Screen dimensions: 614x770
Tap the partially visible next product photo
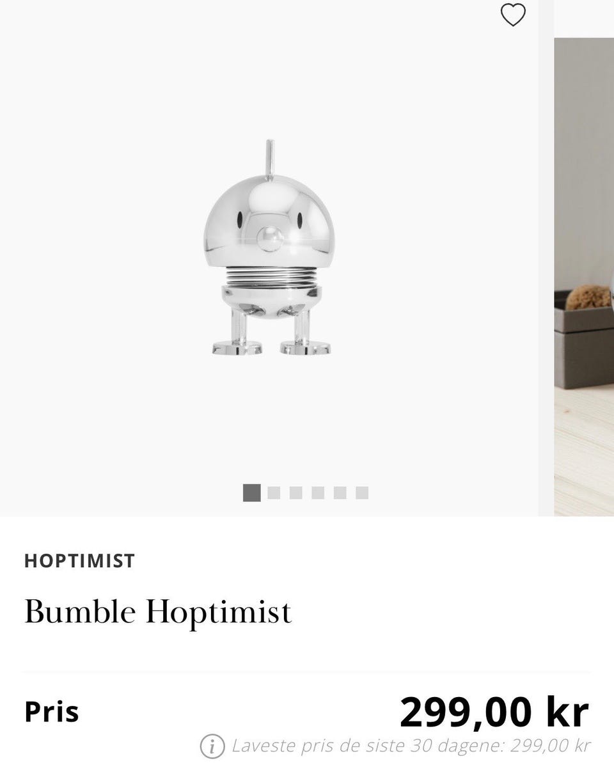(584, 276)
